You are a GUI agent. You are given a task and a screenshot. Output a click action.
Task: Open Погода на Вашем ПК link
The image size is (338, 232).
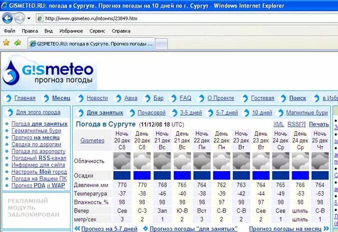(39, 179)
